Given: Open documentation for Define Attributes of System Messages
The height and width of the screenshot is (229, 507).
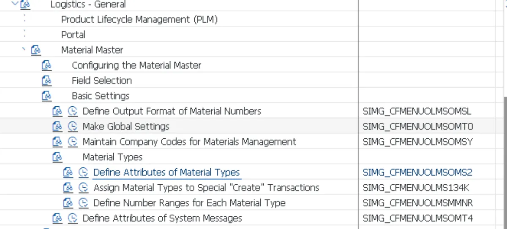Looking at the screenshot, I should pos(57,218).
